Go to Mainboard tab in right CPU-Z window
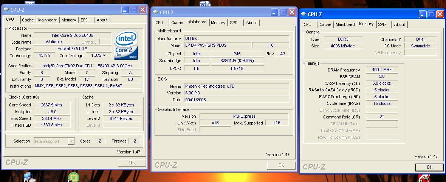The width and height of the screenshot is (446, 182). point(345,24)
